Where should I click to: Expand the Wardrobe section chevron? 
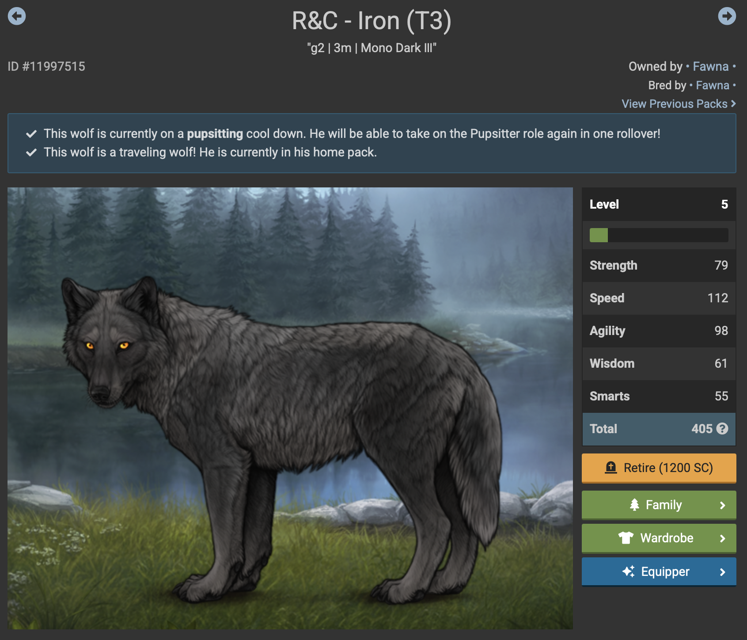pos(723,538)
